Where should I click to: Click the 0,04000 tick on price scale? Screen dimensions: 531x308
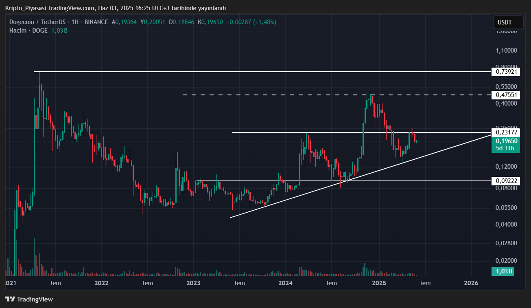[506, 224]
